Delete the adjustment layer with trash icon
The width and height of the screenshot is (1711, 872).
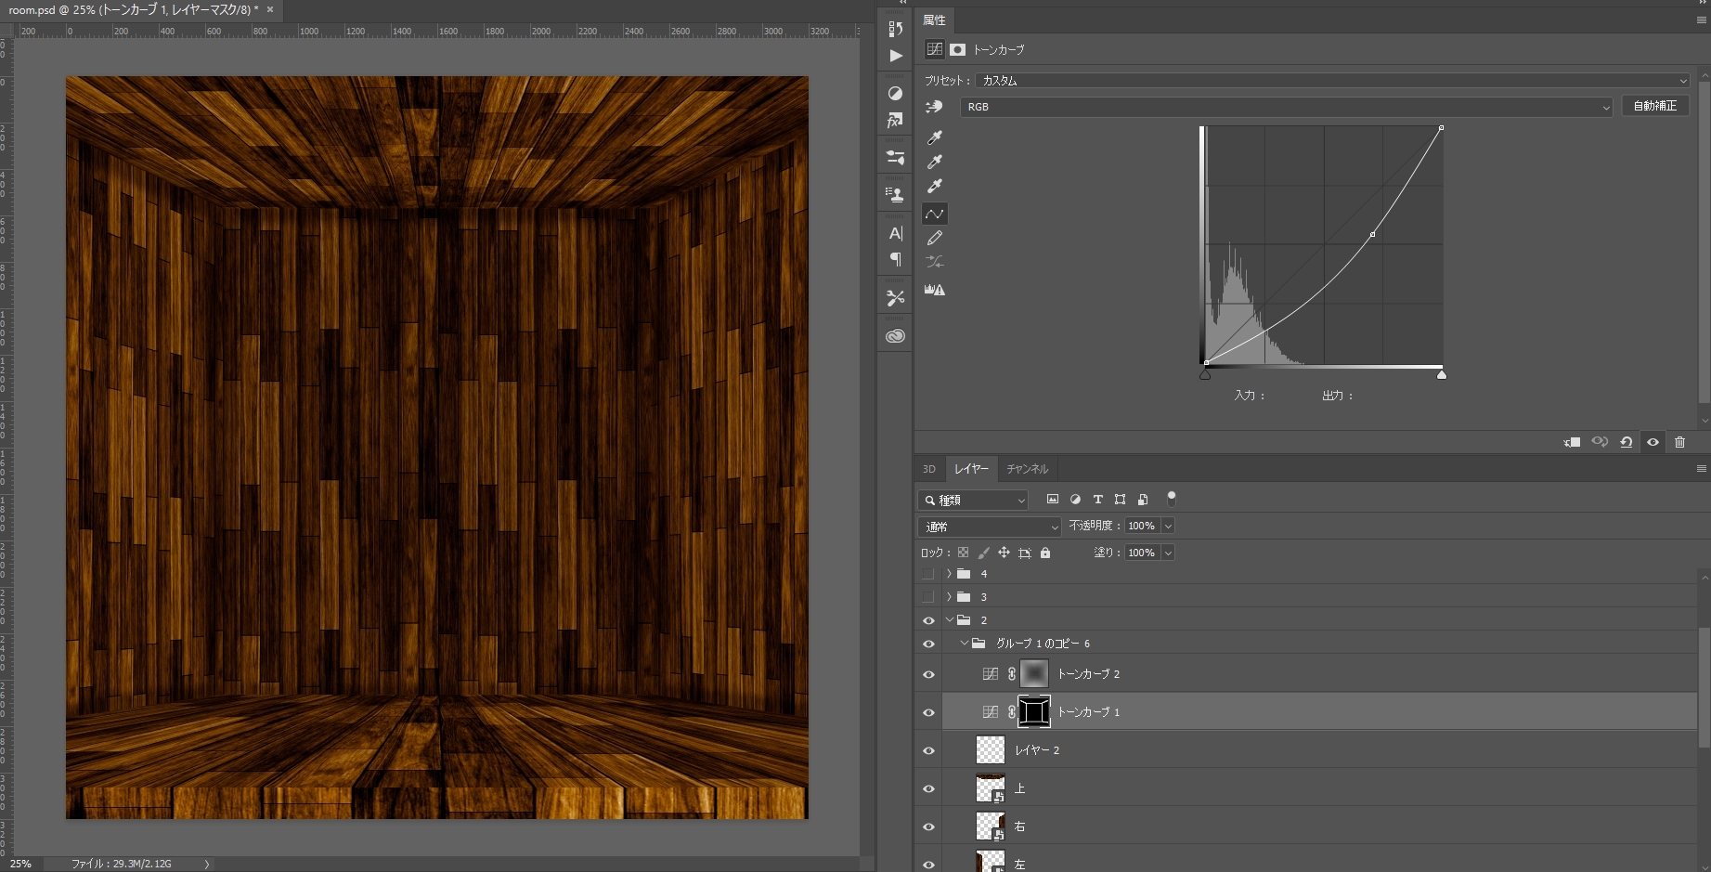(1679, 442)
